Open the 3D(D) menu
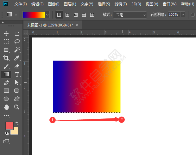196x155 pixels. 136,4
